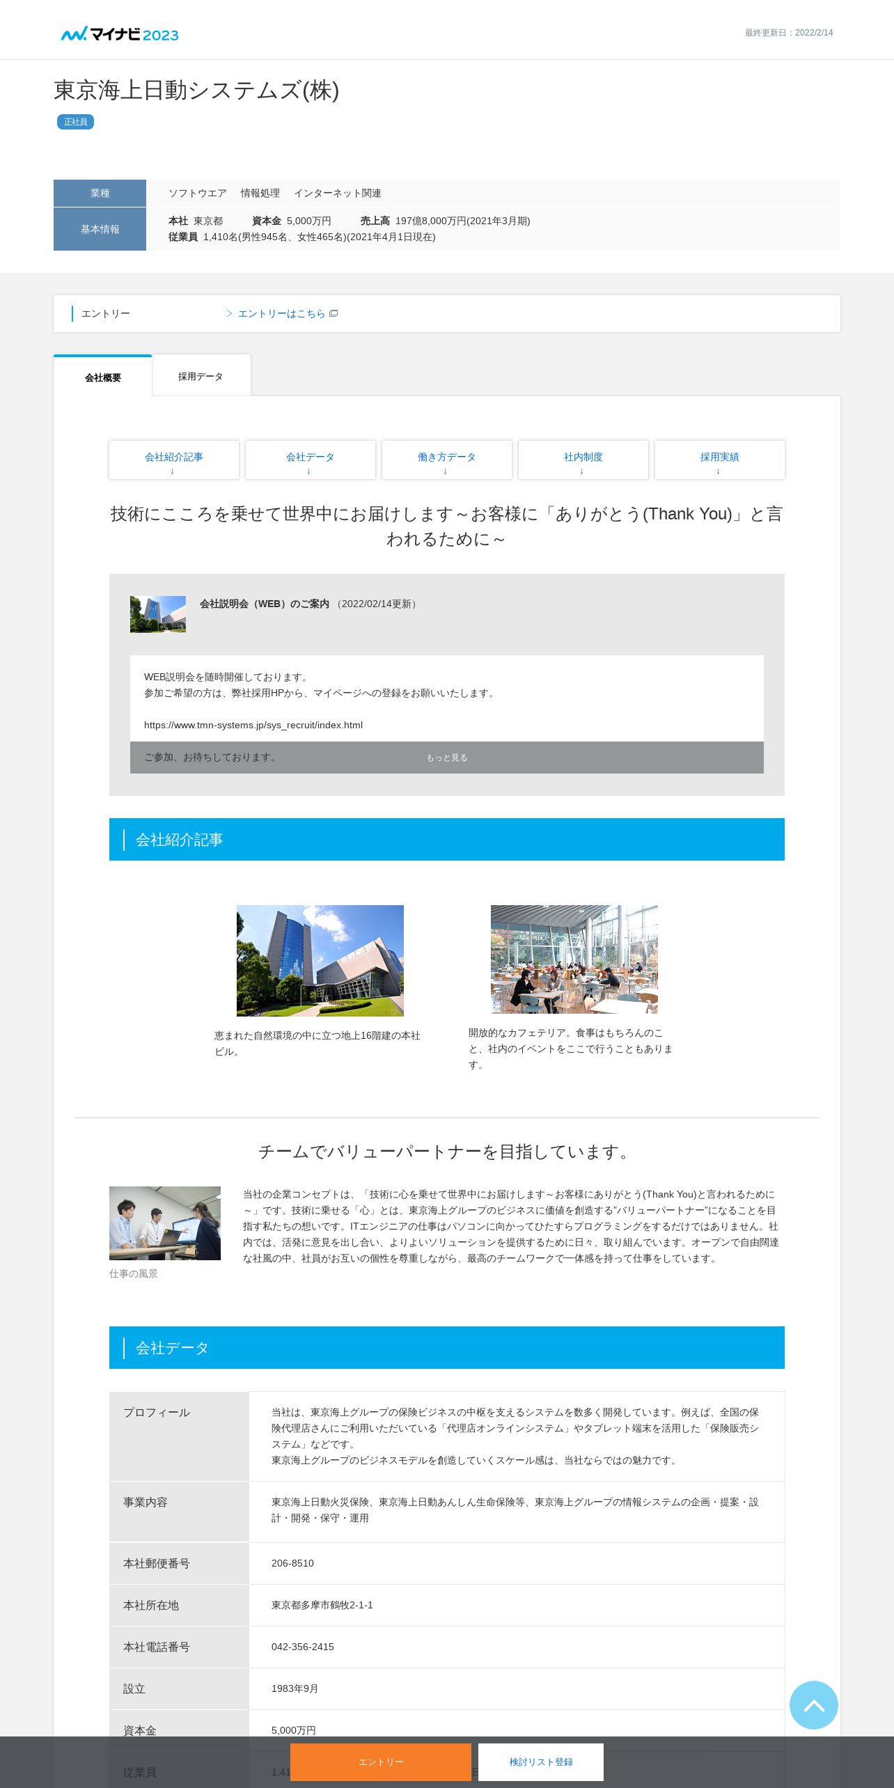Jump to the 採用実績 section
The image size is (894, 1788).
(x=720, y=460)
